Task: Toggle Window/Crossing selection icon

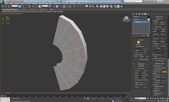Action: pos(29,6)
